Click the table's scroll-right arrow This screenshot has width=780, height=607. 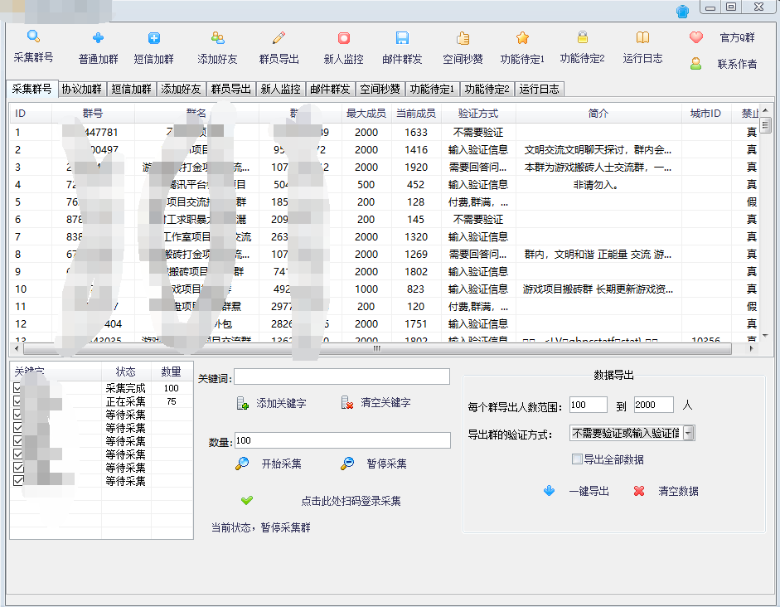(751, 349)
